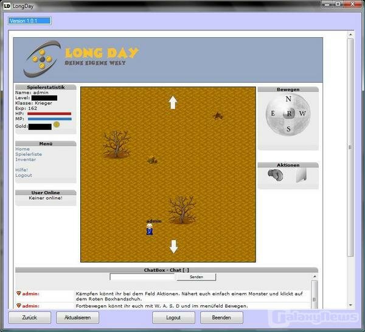Click the Bewegen panel header

click(288, 90)
